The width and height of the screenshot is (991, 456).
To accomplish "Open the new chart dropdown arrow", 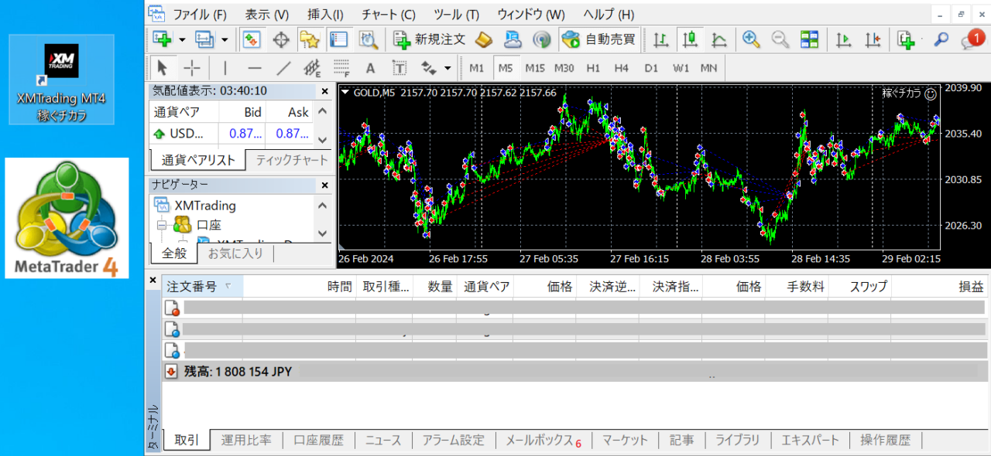I will (182, 39).
